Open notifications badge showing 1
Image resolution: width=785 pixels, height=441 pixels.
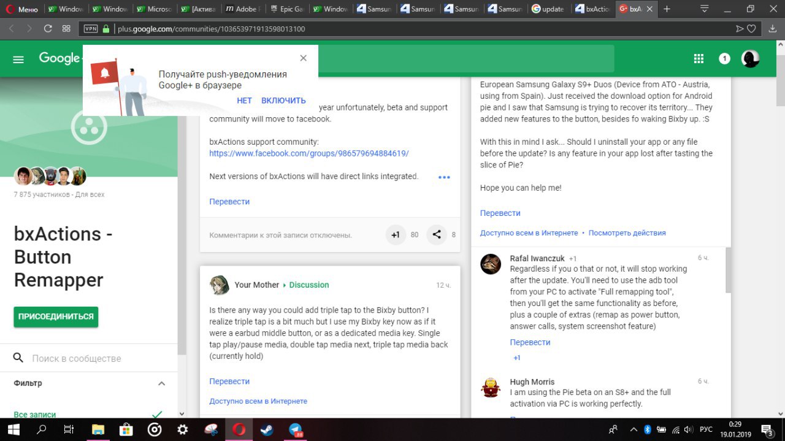point(724,59)
